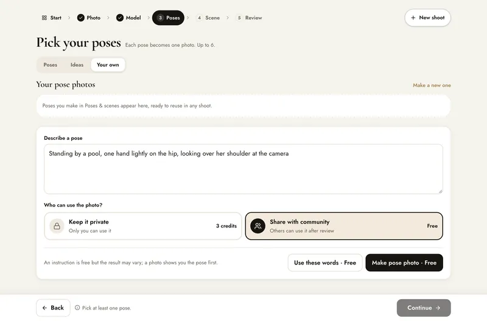
Task: Start a New shoot
Action: 427,18
